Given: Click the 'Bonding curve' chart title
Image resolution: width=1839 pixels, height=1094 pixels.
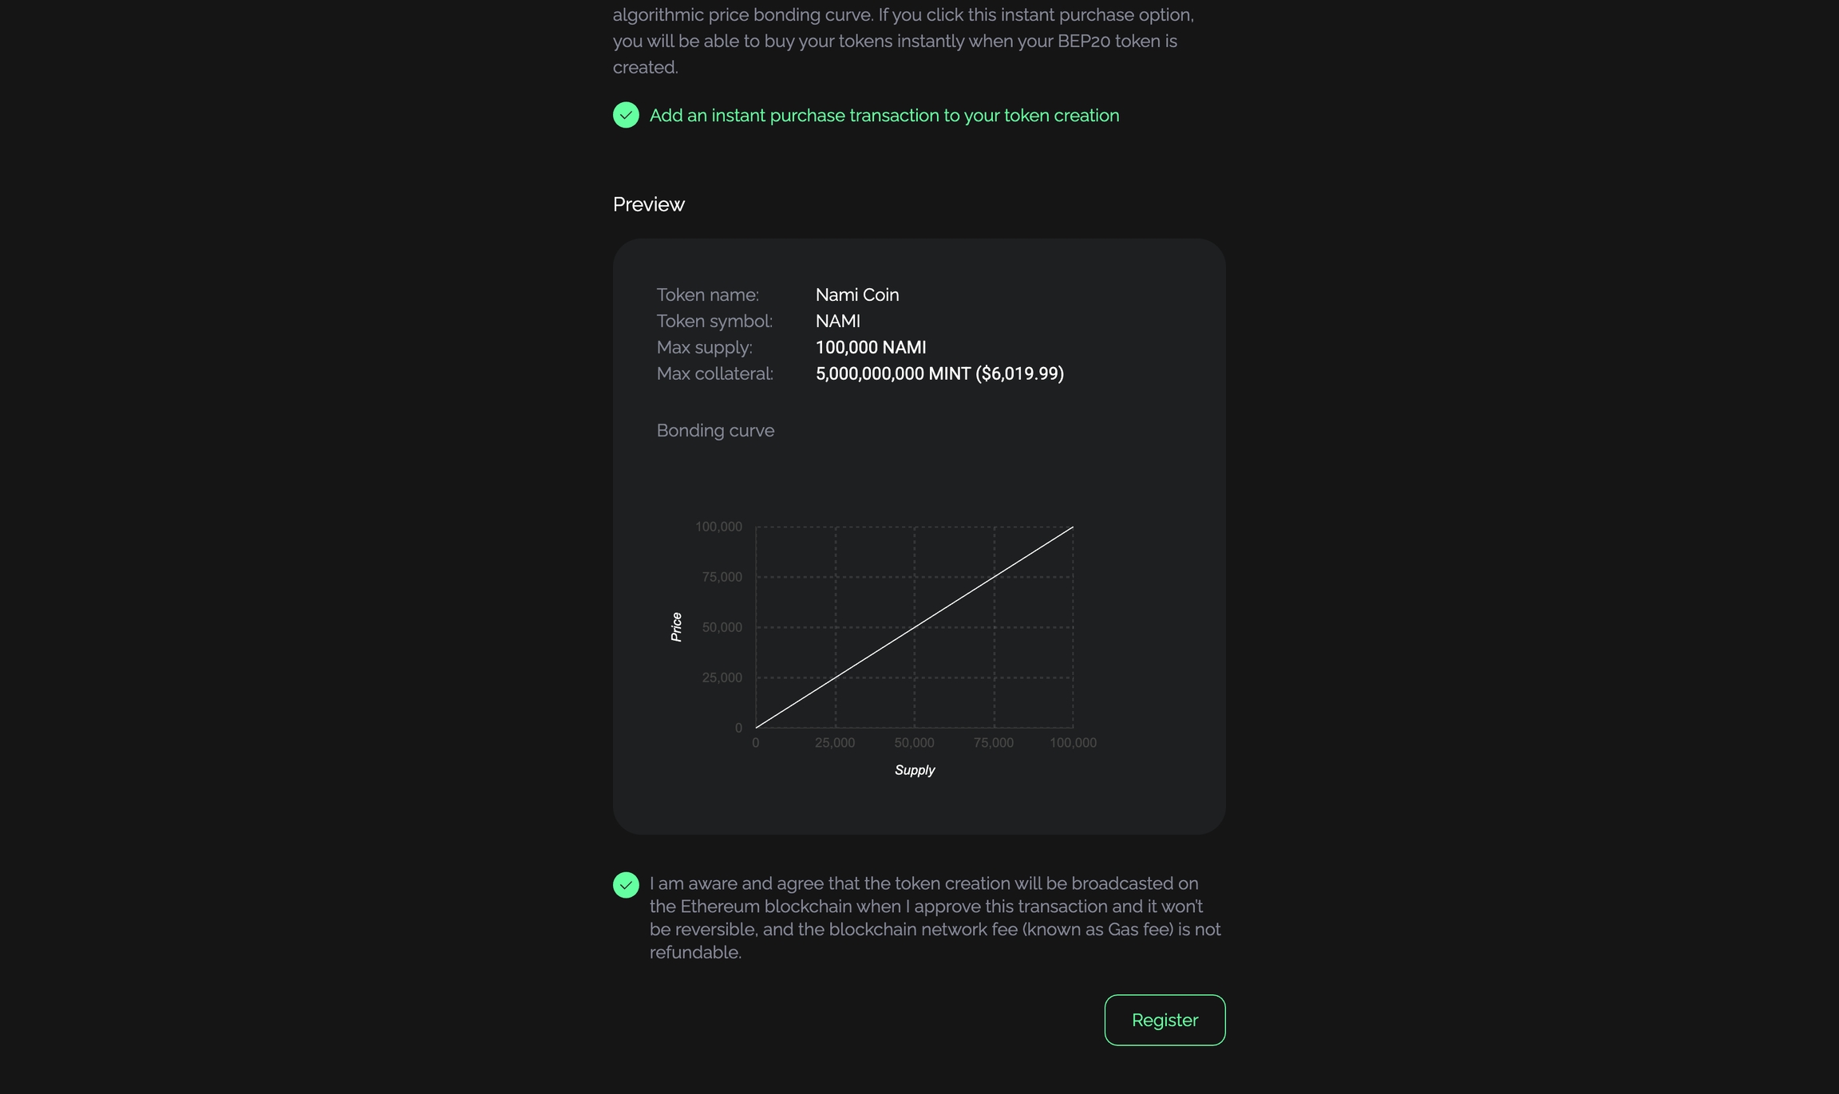Looking at the screenshot, I should (715, 430).
